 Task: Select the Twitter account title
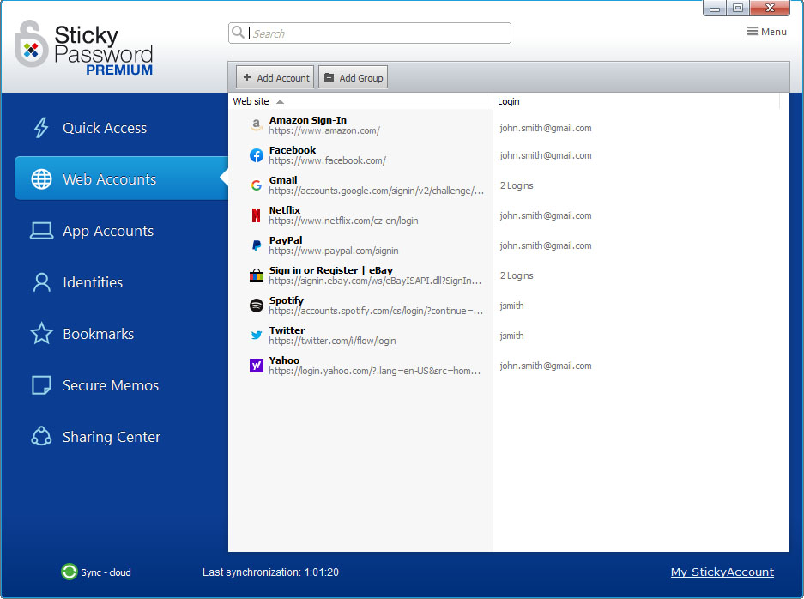[x=287, y=330]
